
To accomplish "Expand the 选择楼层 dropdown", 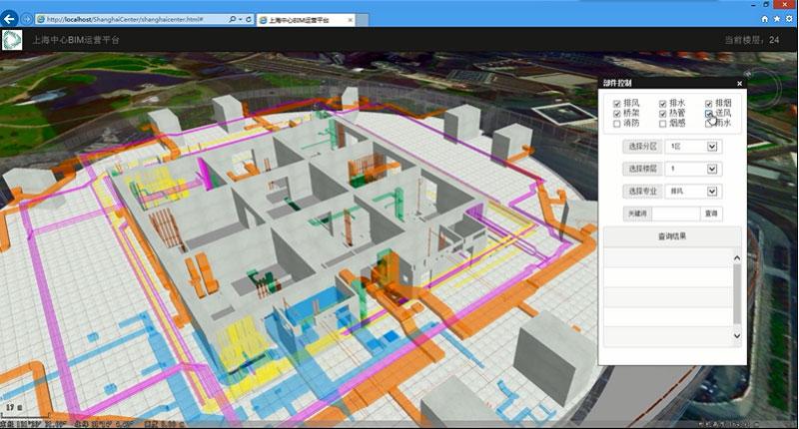I will pos(712,169).
